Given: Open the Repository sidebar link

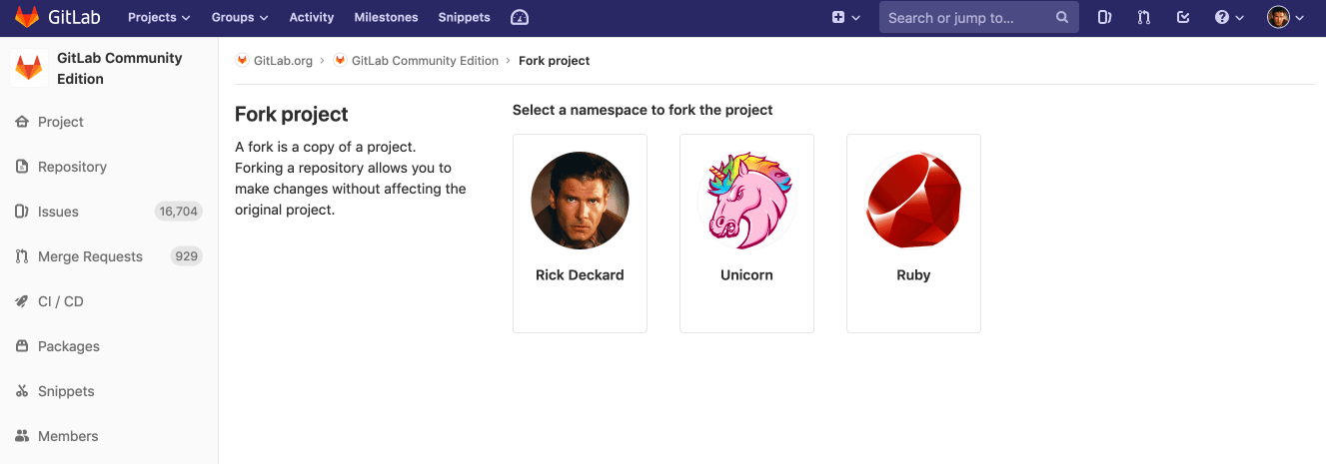Looking at the screenshot, I should click(x=72, y=167).
